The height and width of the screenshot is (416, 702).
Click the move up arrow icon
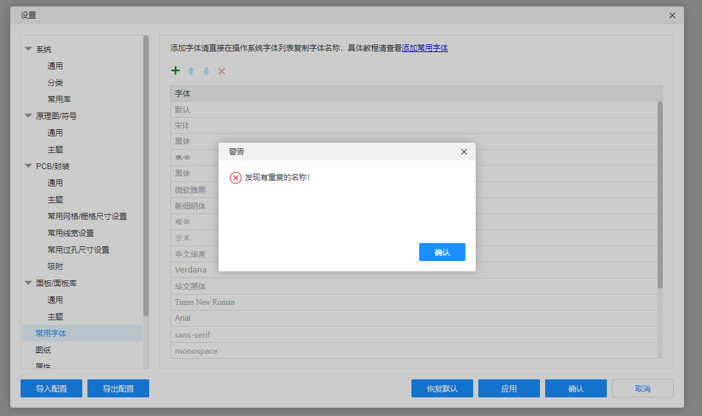pos(191,71)
